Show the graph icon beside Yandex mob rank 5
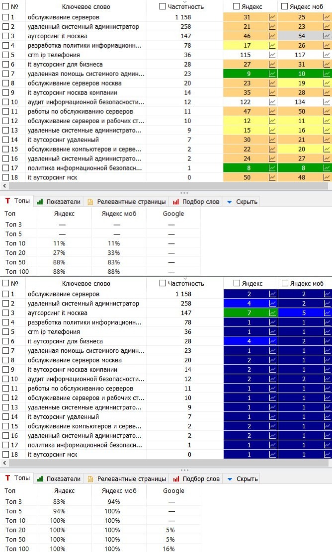Viewport: 332px width, 552px height. [327, 313]
